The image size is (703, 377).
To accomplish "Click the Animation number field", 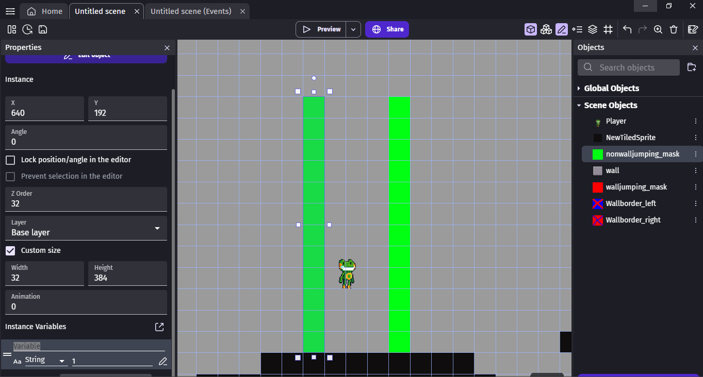I will (x=86, y=302).
